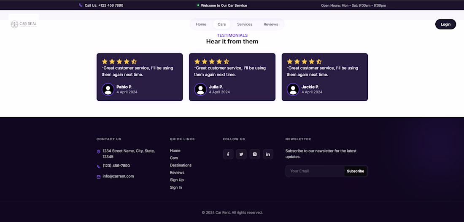Click Call Us: +123 456 7890 text

(104, 5)
